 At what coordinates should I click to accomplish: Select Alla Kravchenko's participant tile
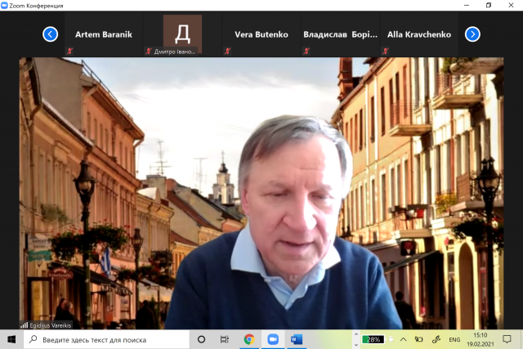tap(419, 34)
